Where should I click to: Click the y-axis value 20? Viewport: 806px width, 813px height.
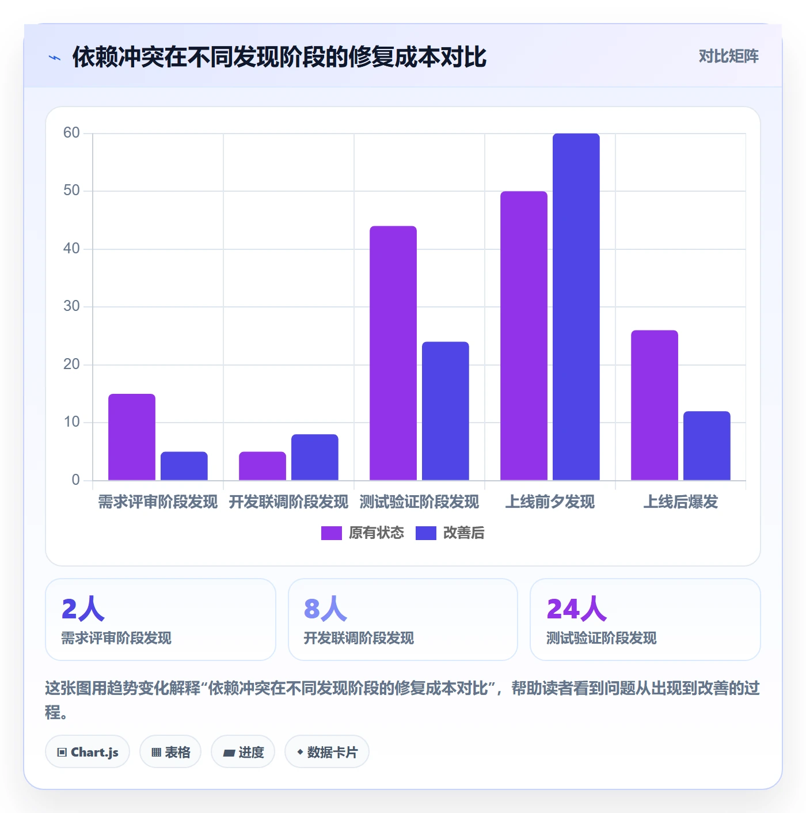click(x=71, y=364)
